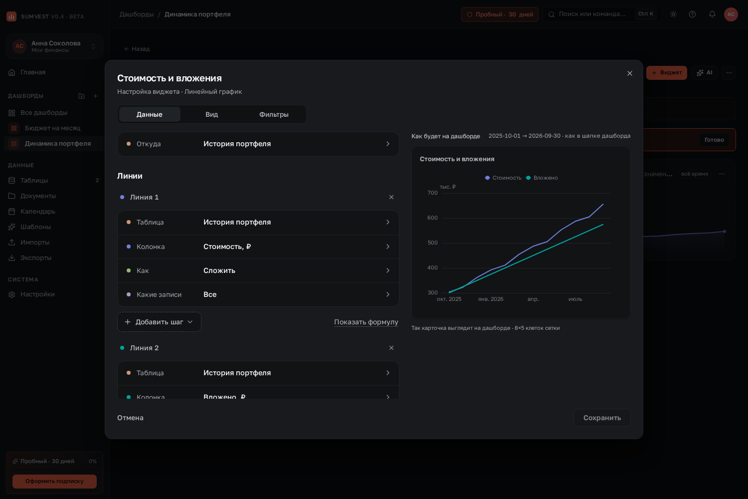Create dashboard folder icon in sidebar
This screenshot has height=499, width=748.
coord(82,96)
